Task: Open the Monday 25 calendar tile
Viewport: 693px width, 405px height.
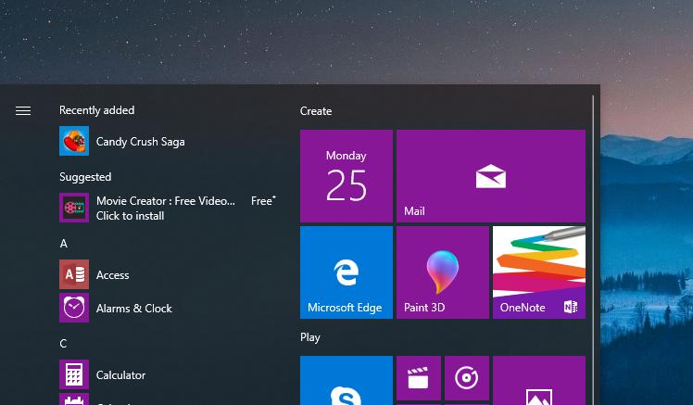Action: point(346,176)
